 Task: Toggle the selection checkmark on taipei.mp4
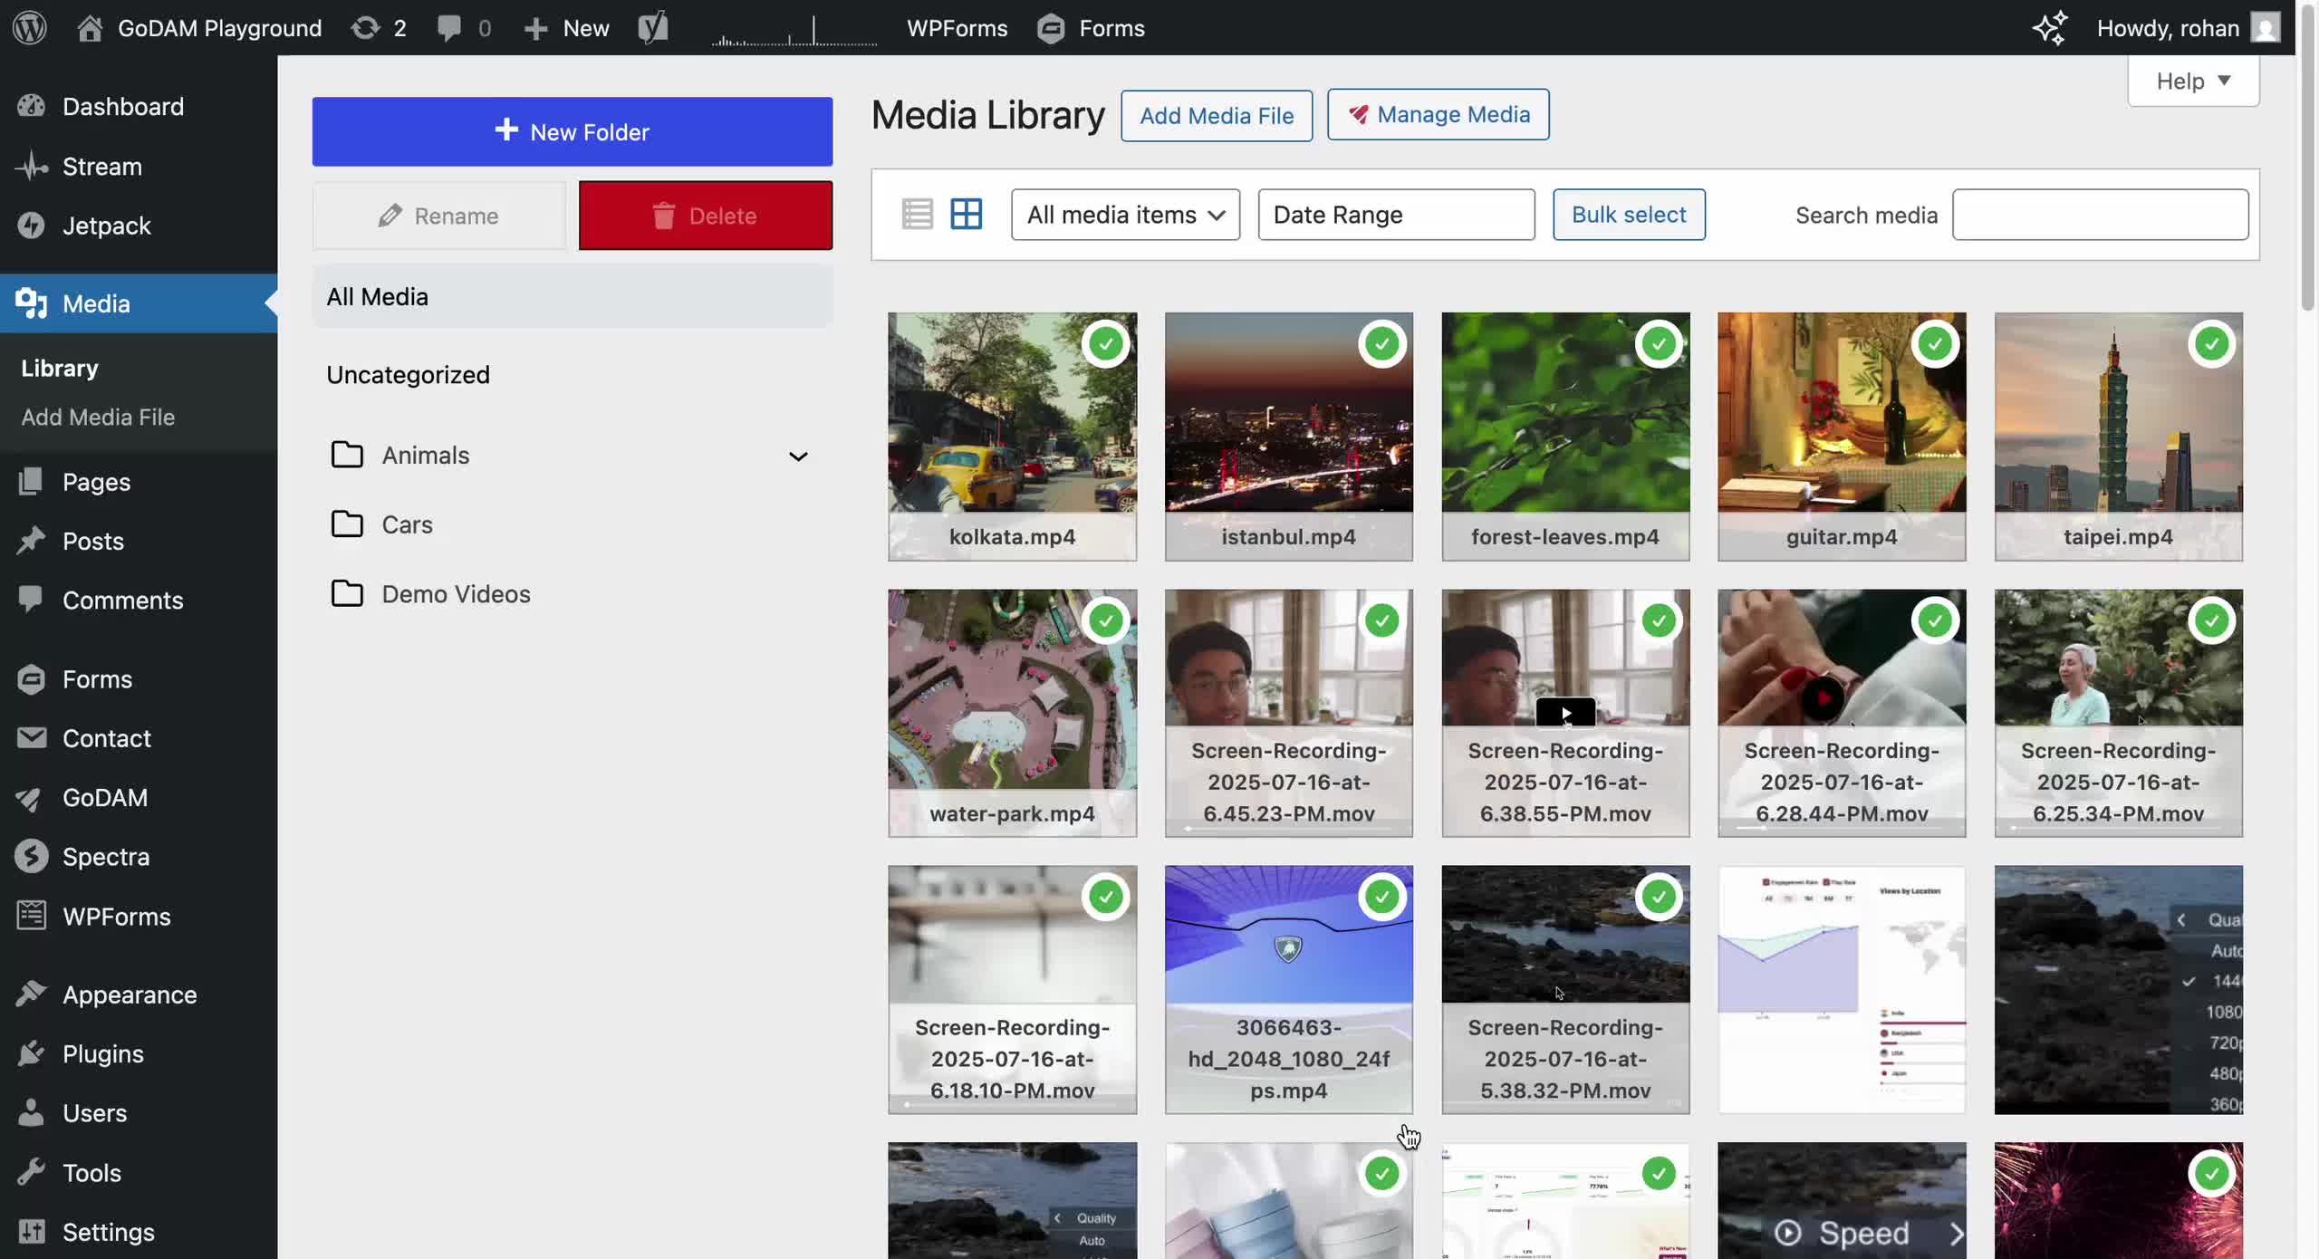[2211, 344]
